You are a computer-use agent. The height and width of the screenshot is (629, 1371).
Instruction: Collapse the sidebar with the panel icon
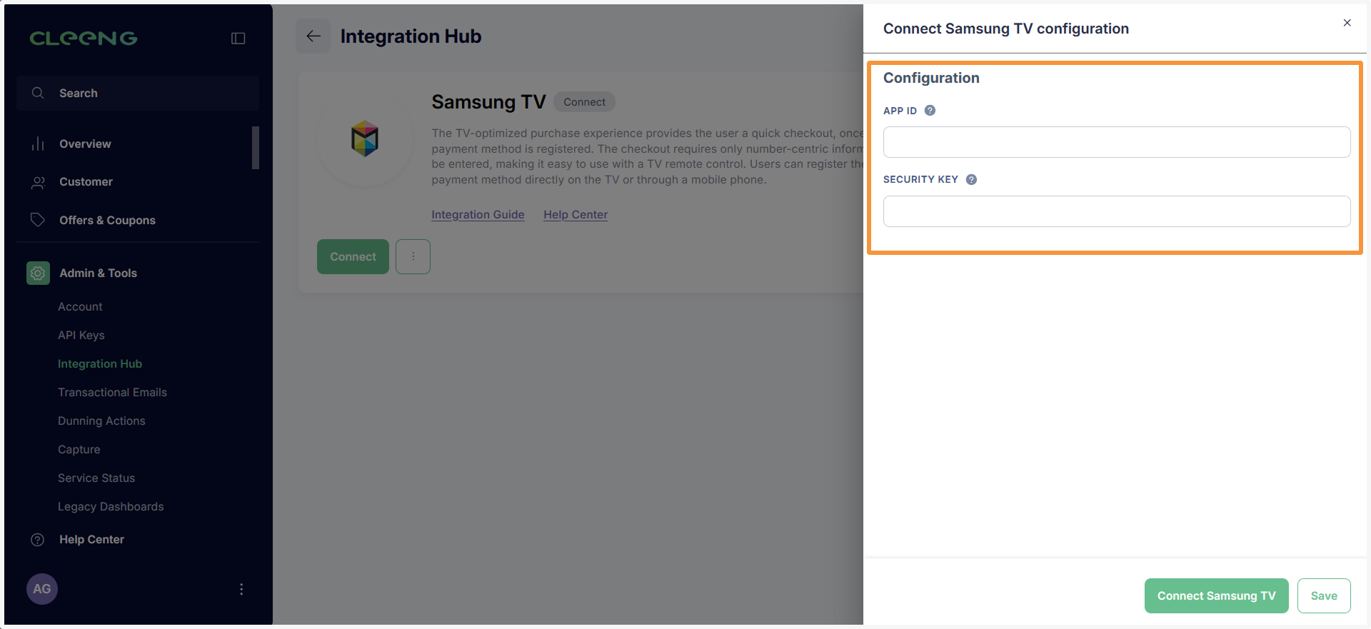238,39
